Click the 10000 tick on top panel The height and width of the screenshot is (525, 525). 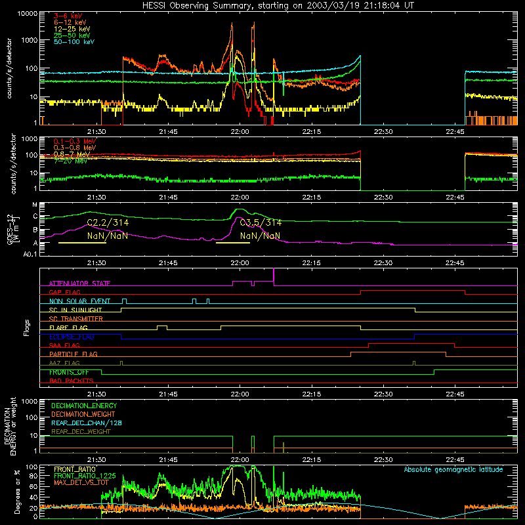click(28, 14)
